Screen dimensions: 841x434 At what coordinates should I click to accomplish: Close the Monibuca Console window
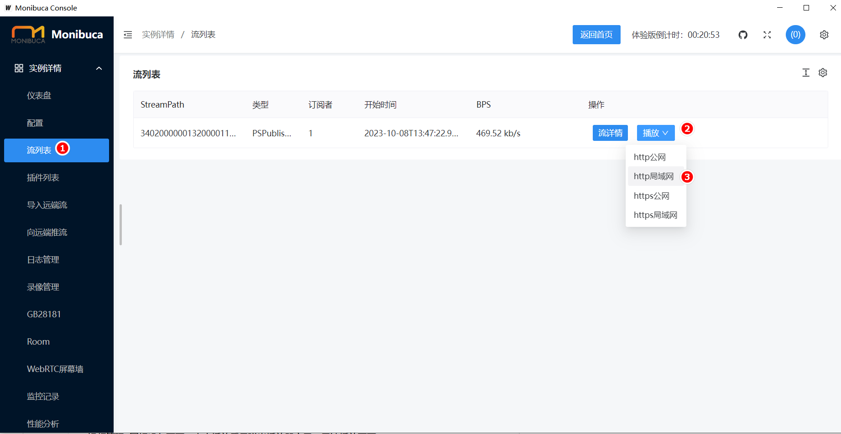coord(833,8)
